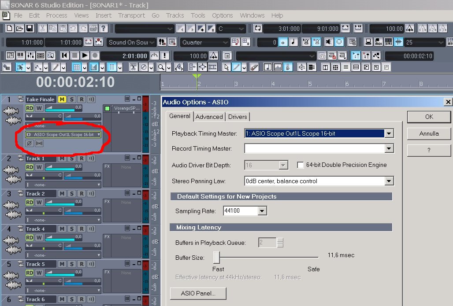
Task: Toggle the loop on/off icon
Action: [x=257, y=28]
